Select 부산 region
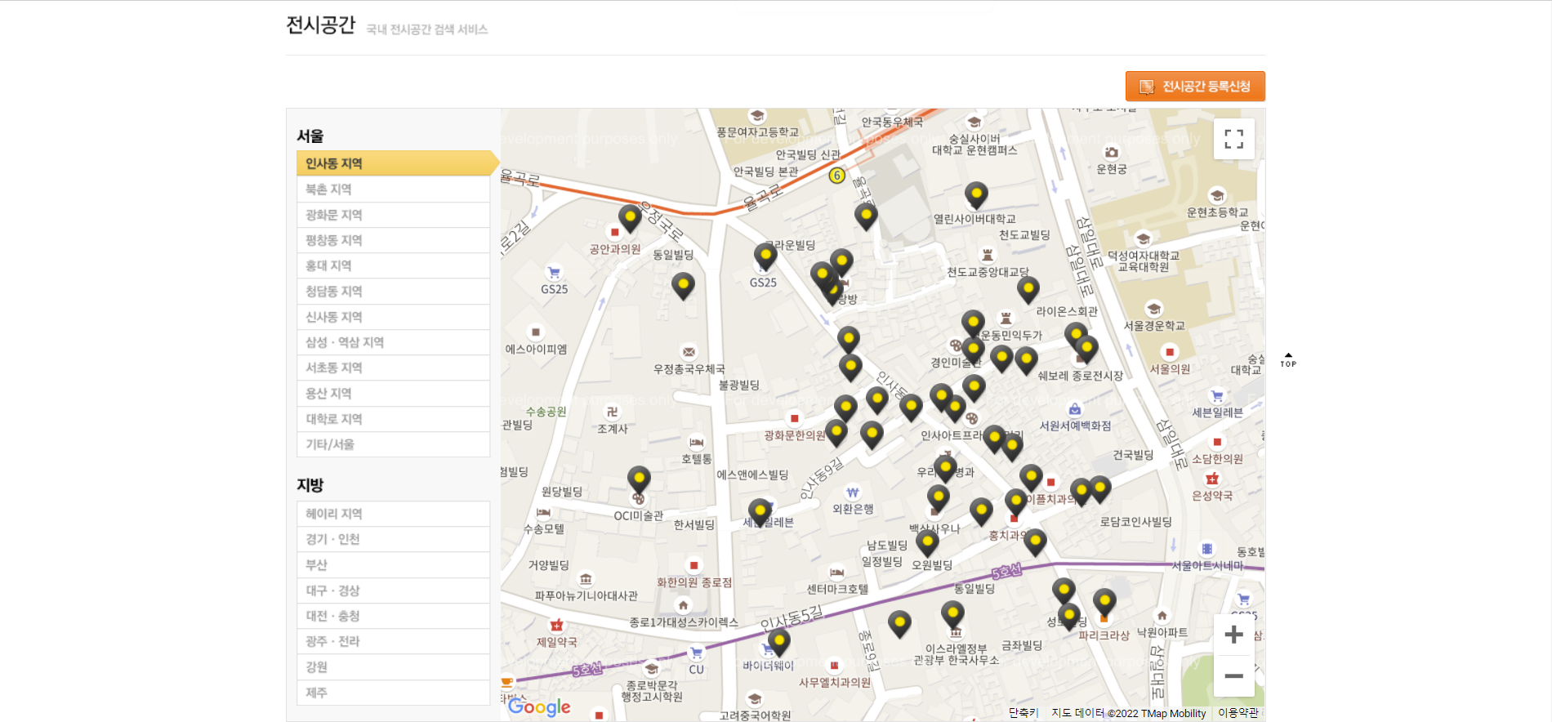Image resolution: width=1552 pixels, height=722 pixels. click(x=393, y=565)
